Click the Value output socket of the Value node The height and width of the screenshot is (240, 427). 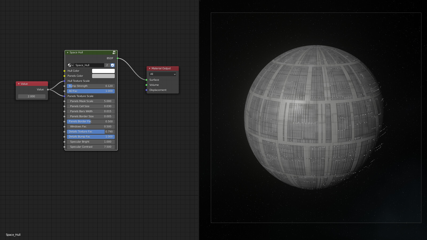pos(48,90)
